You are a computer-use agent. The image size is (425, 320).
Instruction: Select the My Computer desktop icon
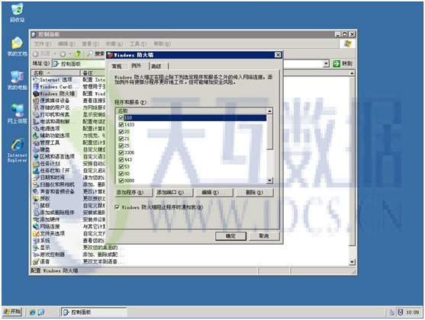pyautogui.click(x=17, y=80)
